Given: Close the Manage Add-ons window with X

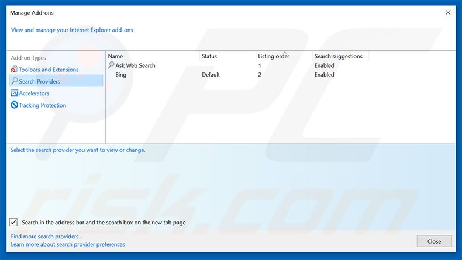Looking at the screenshot, I should pos(448,12).
